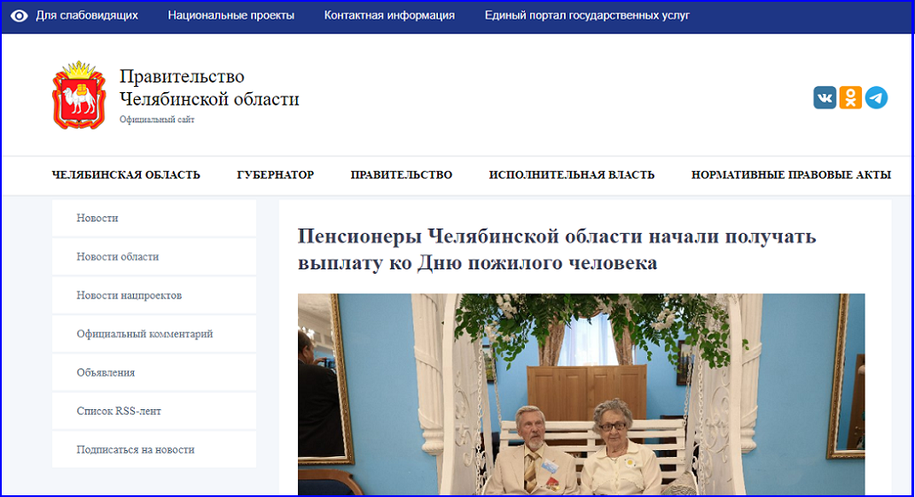The width and height of the screenshot is (915, 497).
Task: Select 'Новости области' in the sidebar
Action: (x=154, y=257)
